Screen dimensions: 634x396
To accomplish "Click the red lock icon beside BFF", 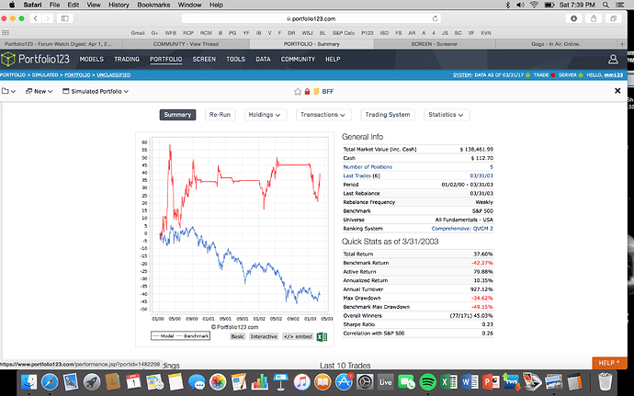I will pos(306,92).
